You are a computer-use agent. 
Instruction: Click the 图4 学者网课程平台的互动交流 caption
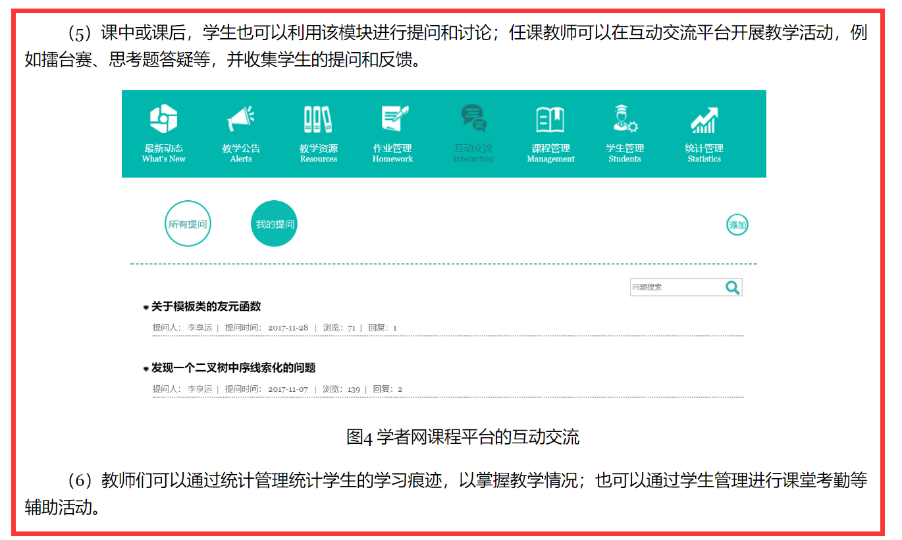pos(463,437)
